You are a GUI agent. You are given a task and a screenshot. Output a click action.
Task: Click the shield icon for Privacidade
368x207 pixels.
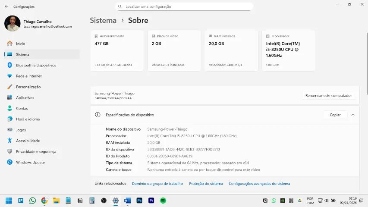tap(9, 151)
